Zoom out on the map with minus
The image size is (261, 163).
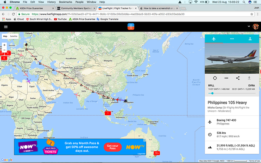4,50
